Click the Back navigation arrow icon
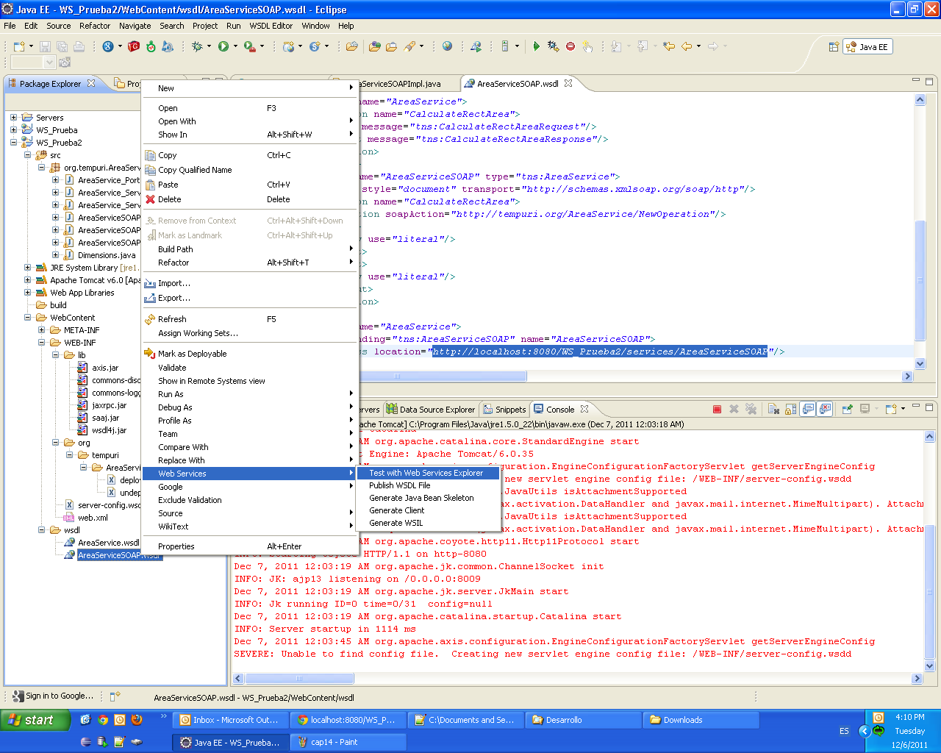Viewport: 941px width, 753px height. pos(687,46)
